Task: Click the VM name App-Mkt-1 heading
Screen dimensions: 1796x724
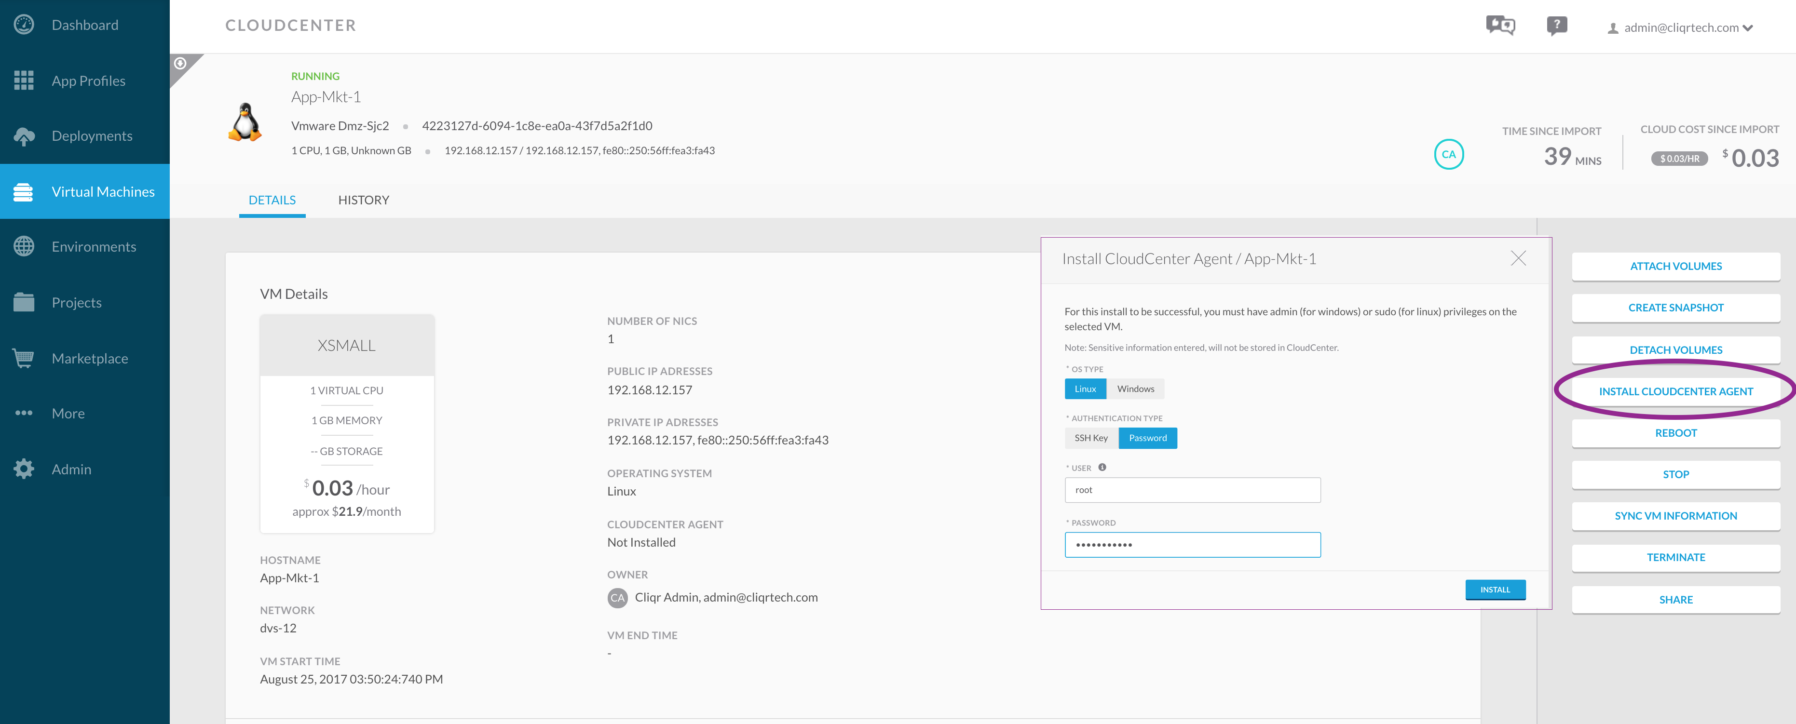Action: pyautogui.click(x=326, y=97)
